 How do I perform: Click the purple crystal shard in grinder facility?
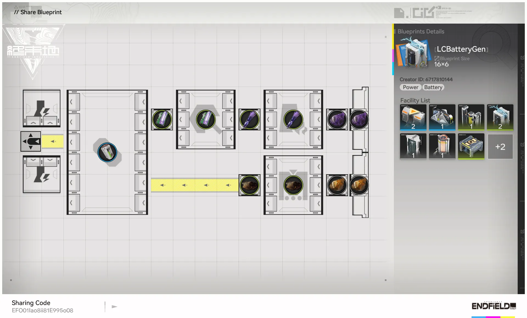click(293, 119)
